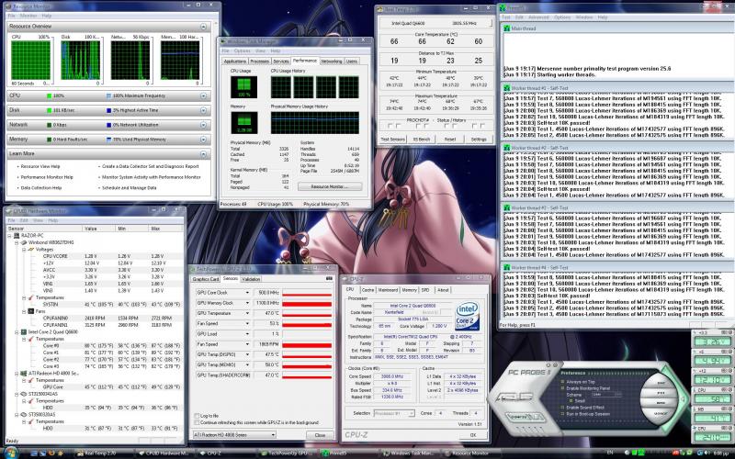735x459 pixels.
Task: Open the Windows Start orb
Action: [10, 453]
